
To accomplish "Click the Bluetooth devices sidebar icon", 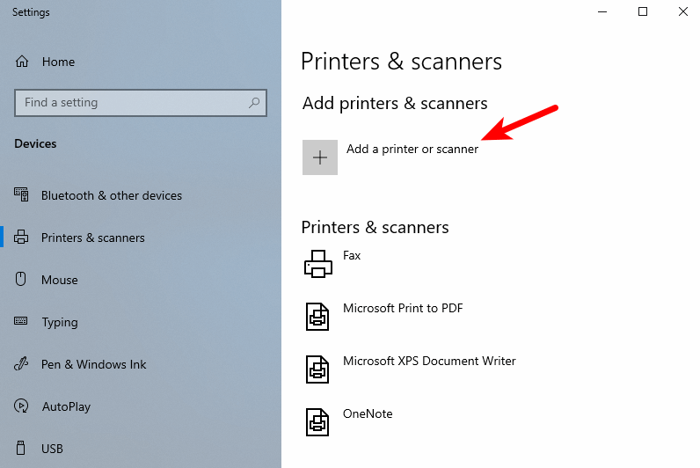I will pyautogui.click(x=21, y=194).
